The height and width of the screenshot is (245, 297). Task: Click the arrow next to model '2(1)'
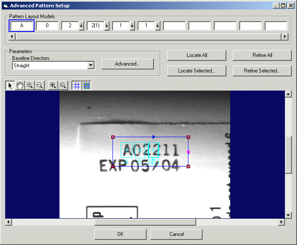pos(107,26)
